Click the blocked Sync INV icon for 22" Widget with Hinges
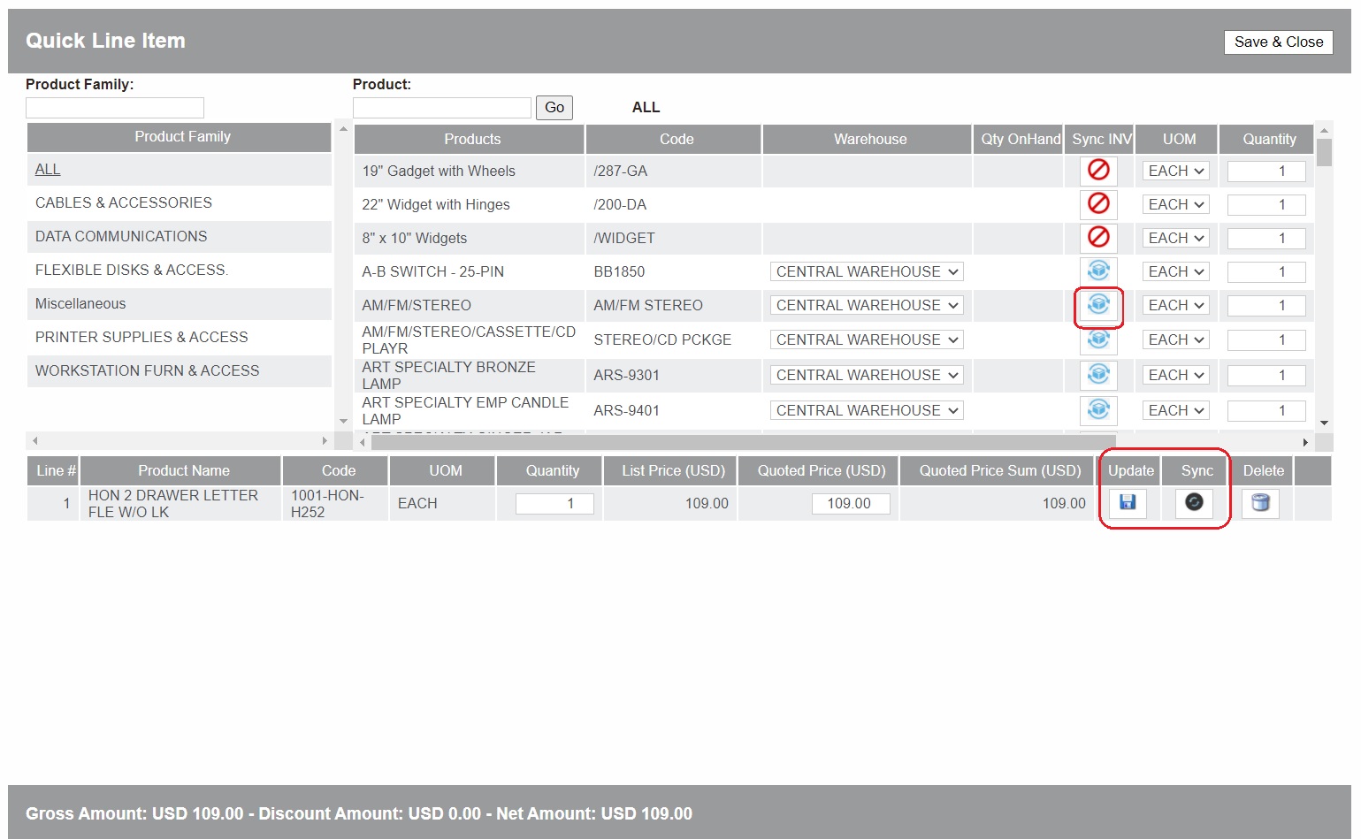The height and width of the screenshot is (839, 1361). click(1098, 204)
